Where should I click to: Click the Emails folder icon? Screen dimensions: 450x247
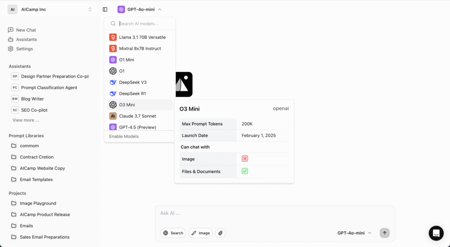[x=14, y=226]
